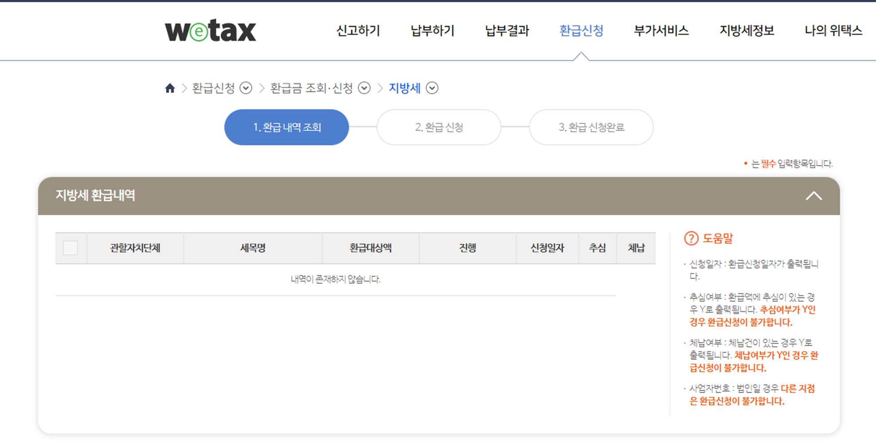Select the 1. 환급 내역 조회 step indicator

[286, 127]
